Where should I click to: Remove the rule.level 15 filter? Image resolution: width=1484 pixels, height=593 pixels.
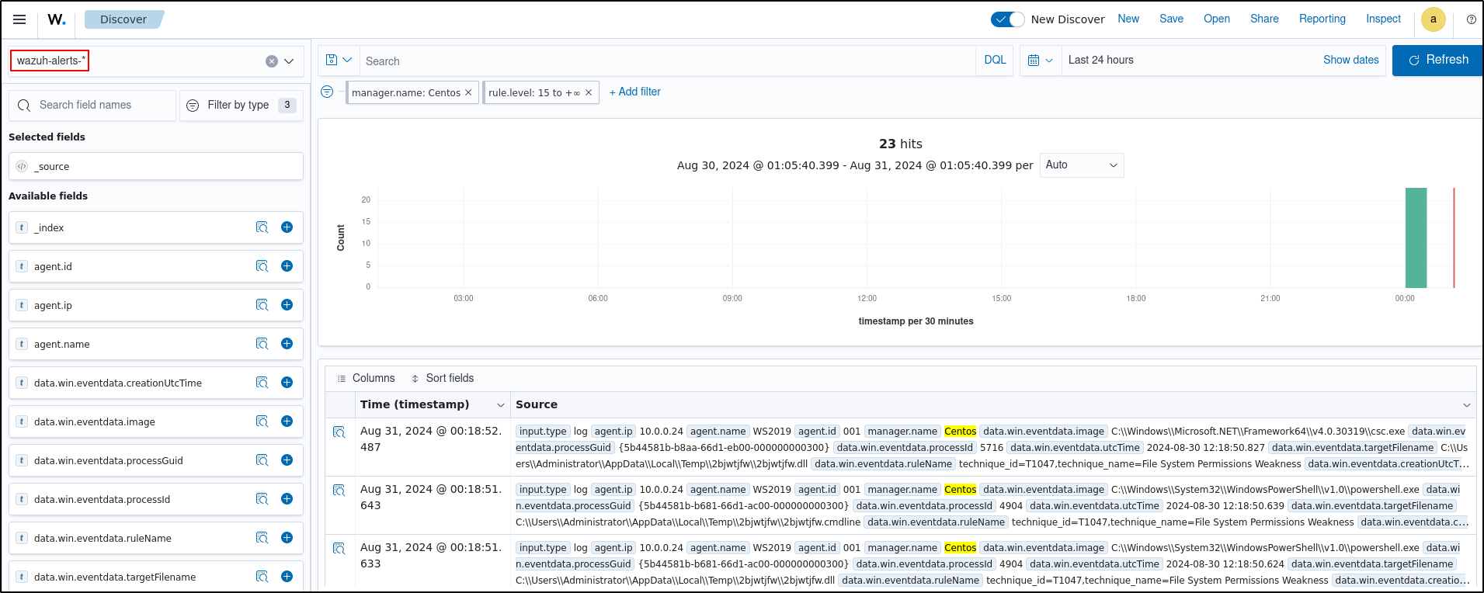coord(589,93)
